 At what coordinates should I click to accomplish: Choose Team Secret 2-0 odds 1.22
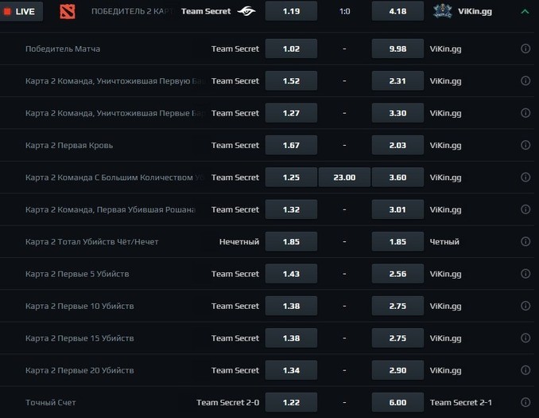coord(291,402)
